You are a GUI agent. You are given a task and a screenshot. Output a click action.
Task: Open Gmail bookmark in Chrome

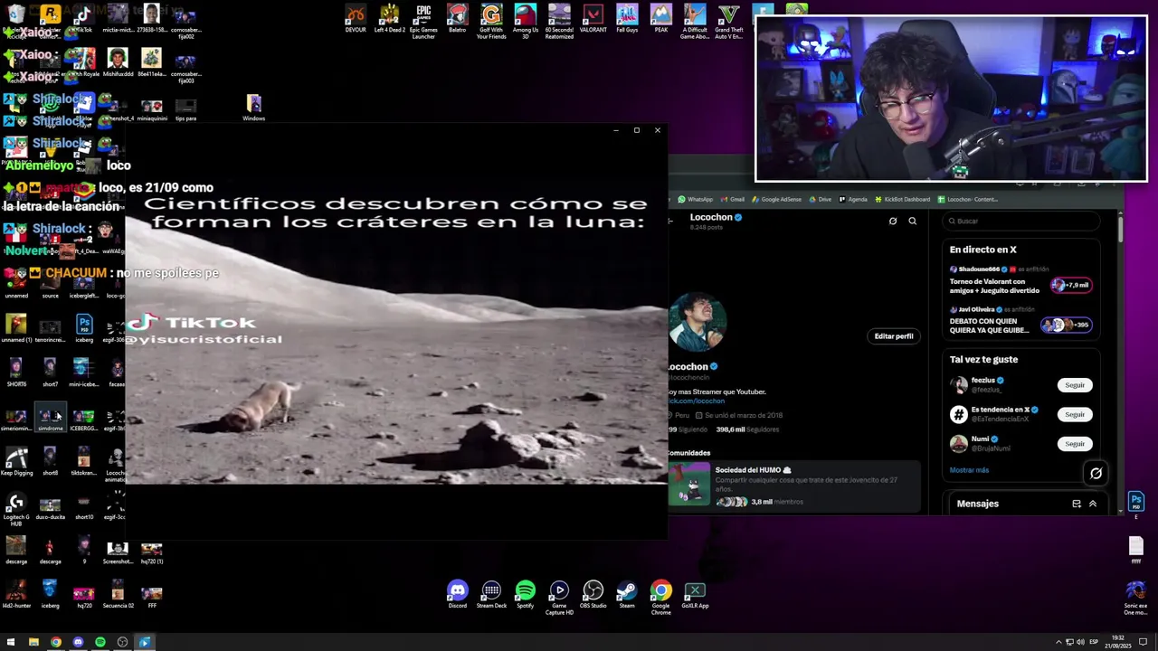[x=733, y=199]
